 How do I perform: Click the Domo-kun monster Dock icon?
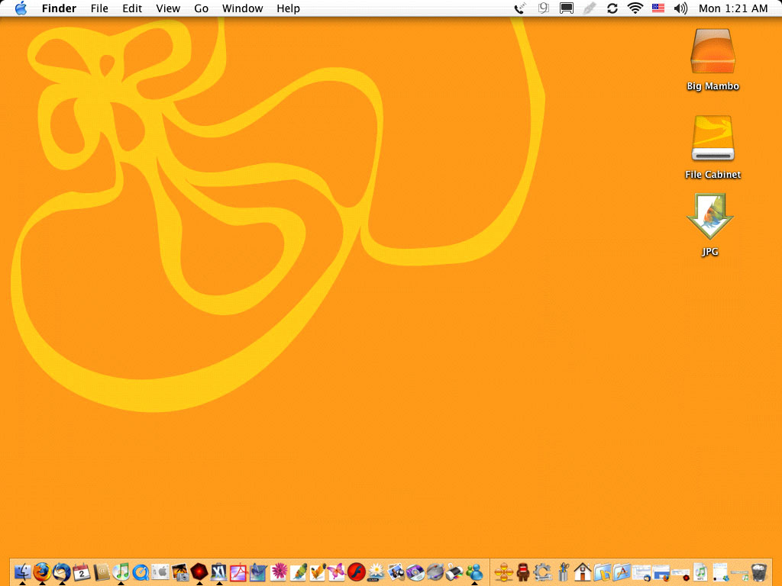pos(523,572)
